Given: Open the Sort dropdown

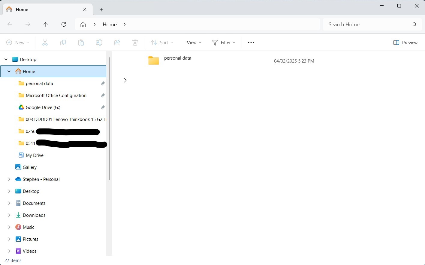Looking at the screenshot, I should pyautogui.click(x=162, y=42).
